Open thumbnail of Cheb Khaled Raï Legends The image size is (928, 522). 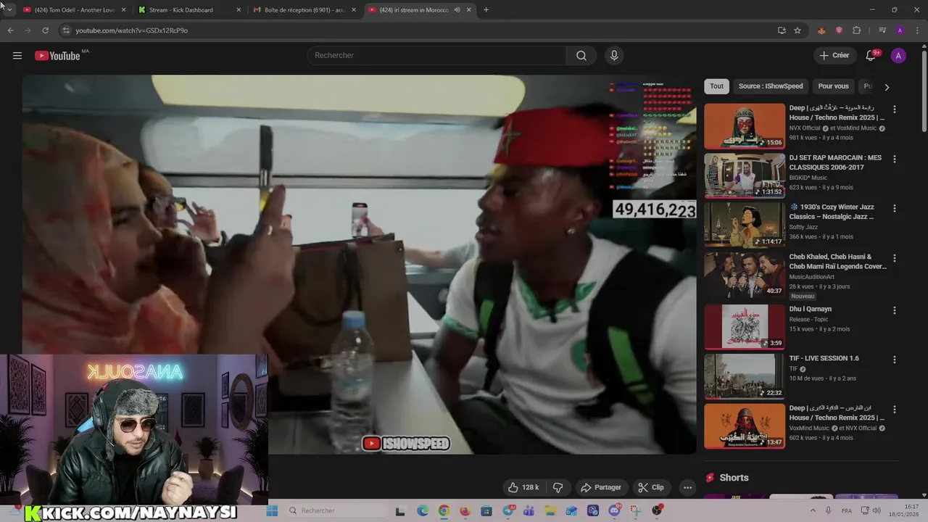pos(745,275)
